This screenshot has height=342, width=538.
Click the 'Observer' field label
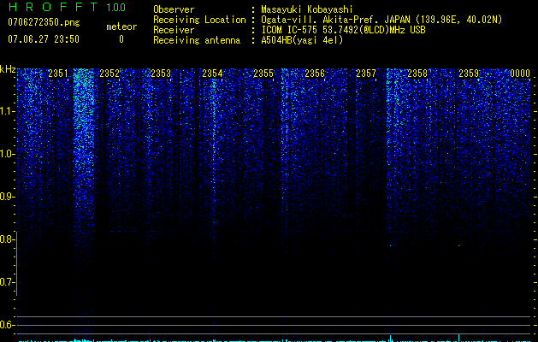point(174,9)
